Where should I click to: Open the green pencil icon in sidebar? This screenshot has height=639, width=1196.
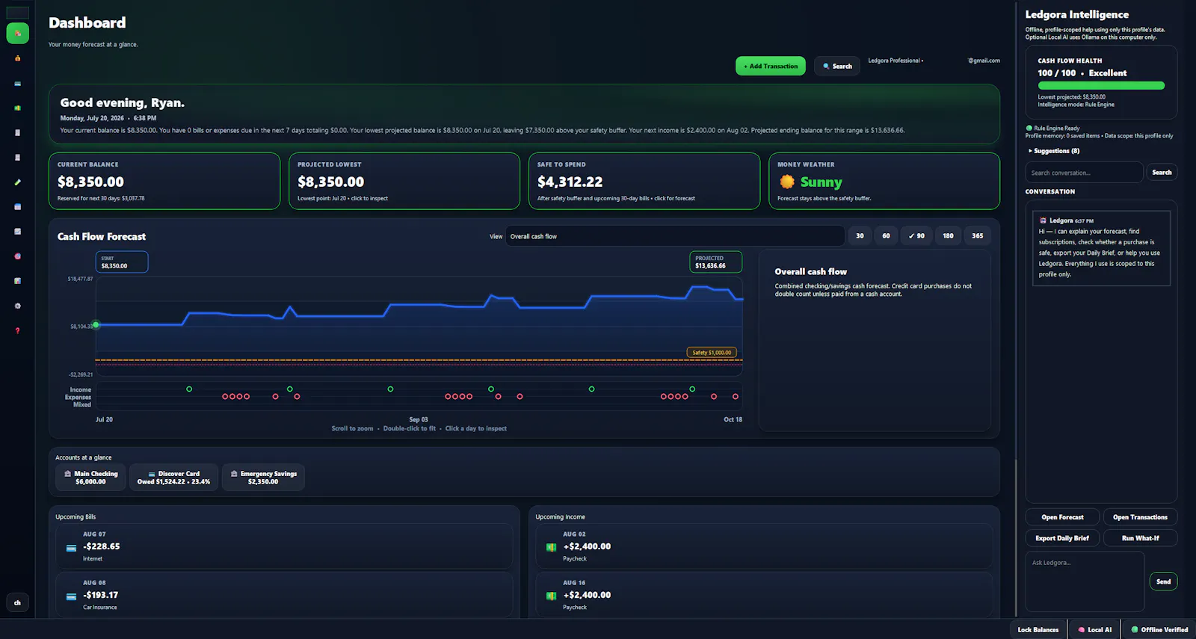[17, 182]
